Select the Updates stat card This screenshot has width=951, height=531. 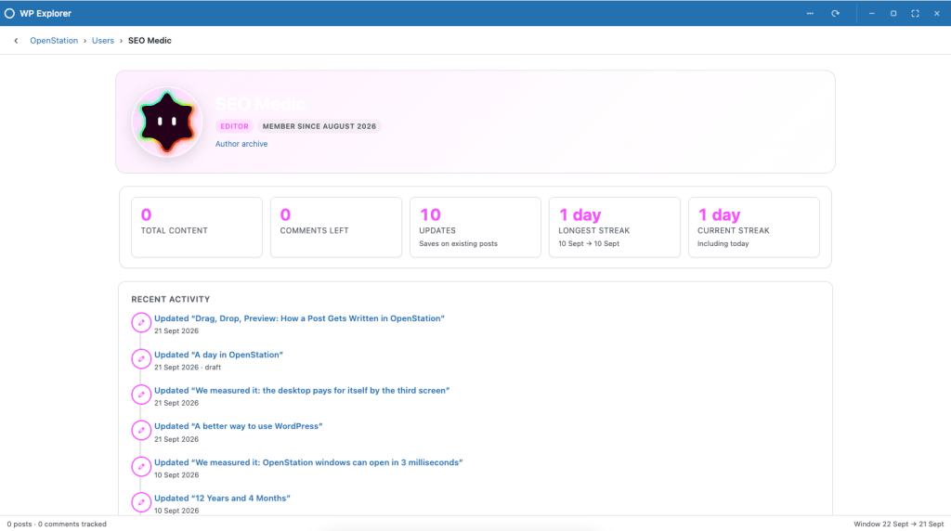click(475, 227)
